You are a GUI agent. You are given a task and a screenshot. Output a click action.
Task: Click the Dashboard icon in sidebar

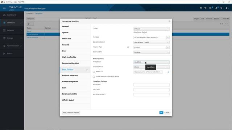point(4,15)
